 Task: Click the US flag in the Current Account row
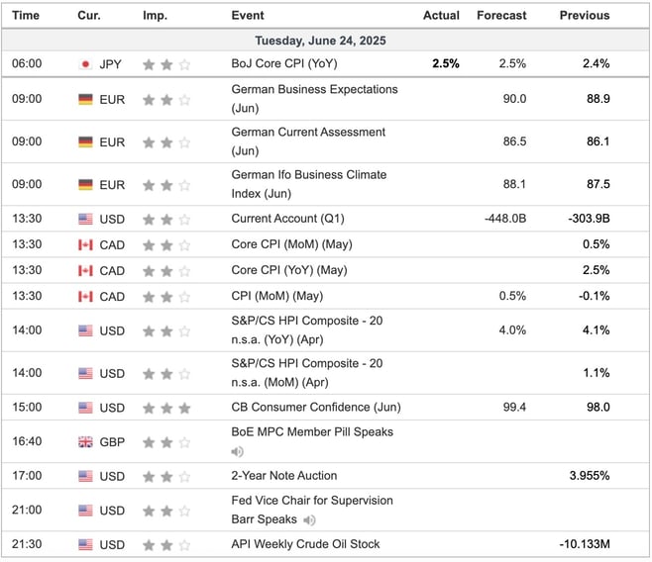(85, 219)
